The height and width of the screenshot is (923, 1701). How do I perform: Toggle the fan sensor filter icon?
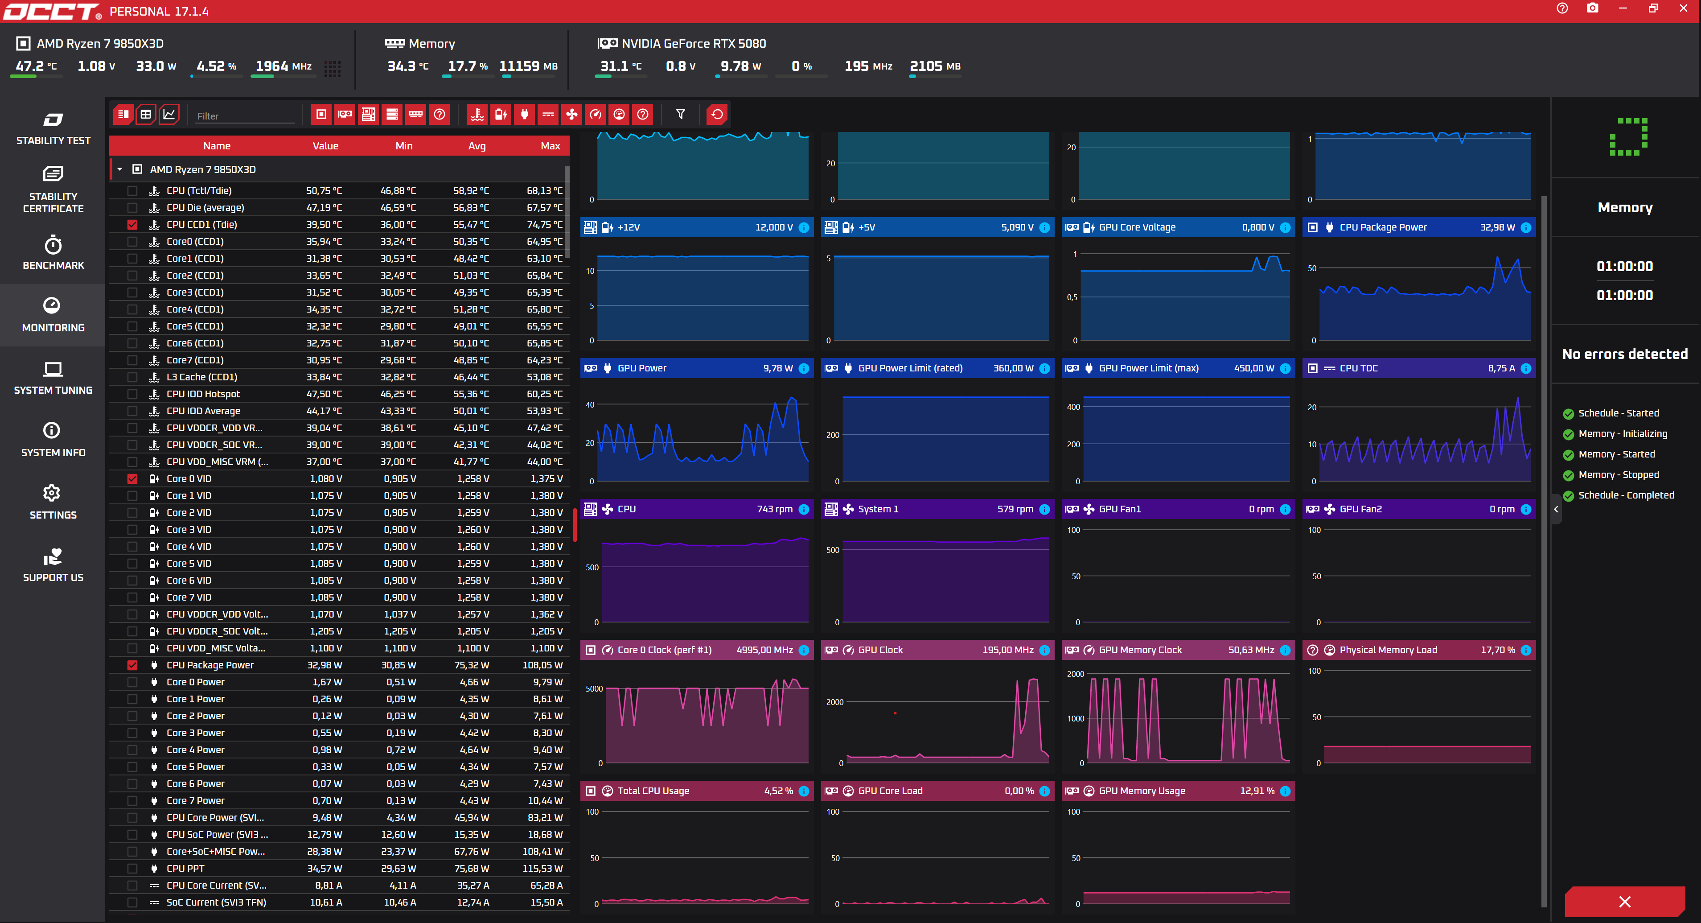point(572,114)
